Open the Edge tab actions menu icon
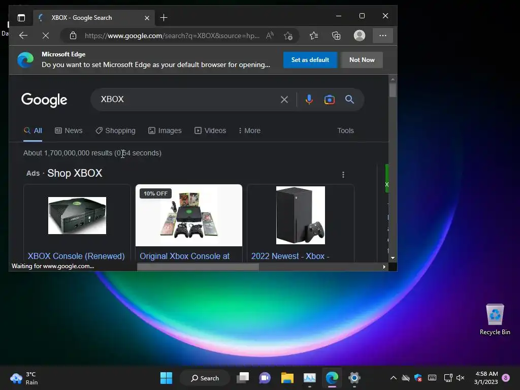The height and width of the screenshot is (390, 520). point(21,18)
